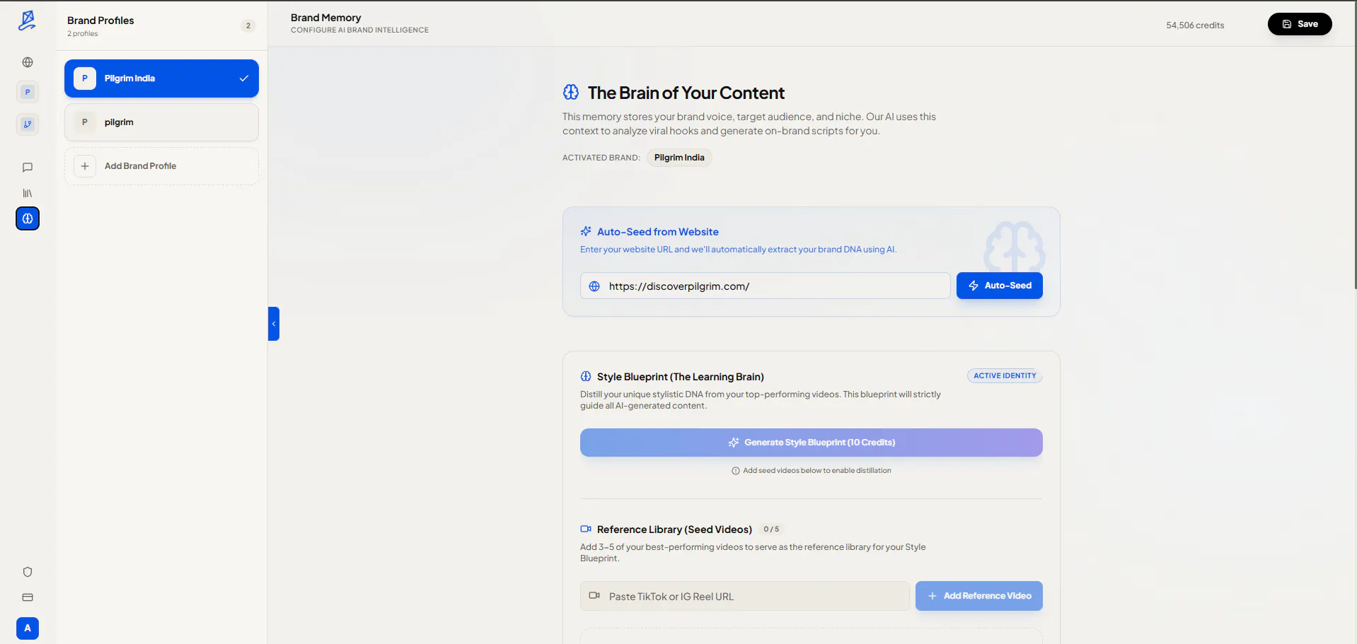
Task: Click the Brand Profiles panel title
Action: coord(100,21)
